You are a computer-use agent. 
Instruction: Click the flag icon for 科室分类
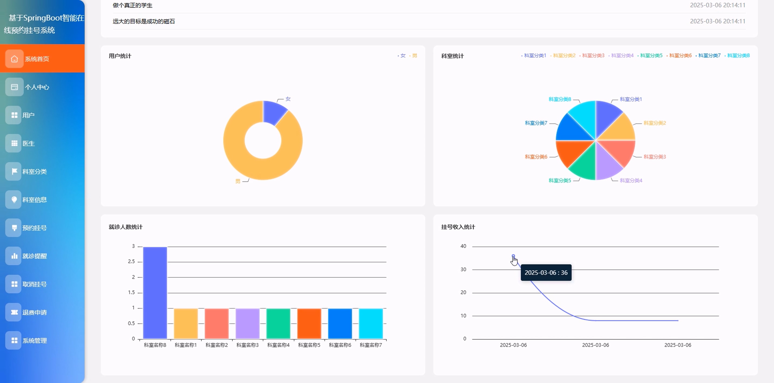click(14, 171)
